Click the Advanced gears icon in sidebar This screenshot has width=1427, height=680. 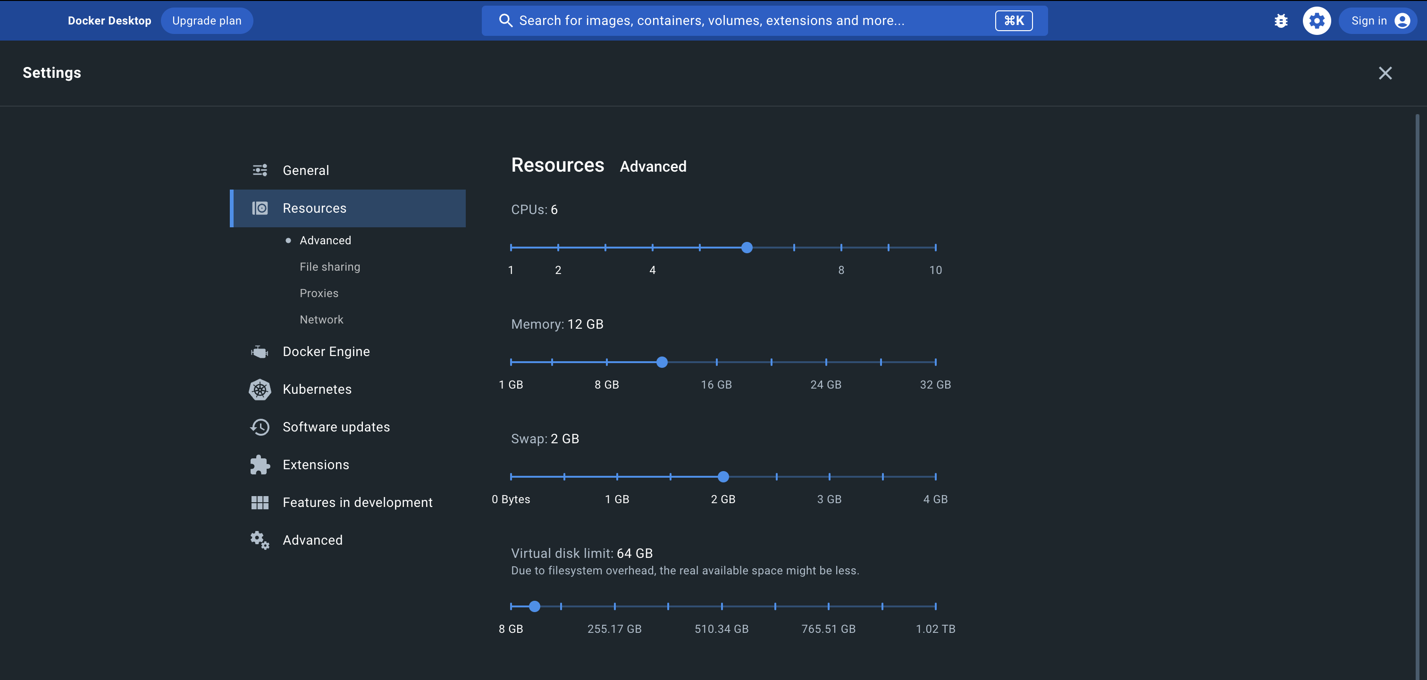(260, 540)
